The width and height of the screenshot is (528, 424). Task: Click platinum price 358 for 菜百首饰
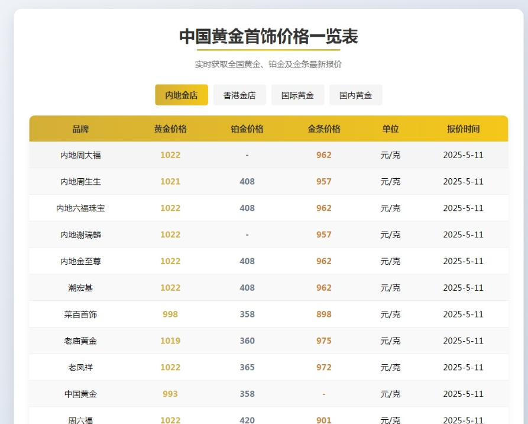click(x=247, y=314)
